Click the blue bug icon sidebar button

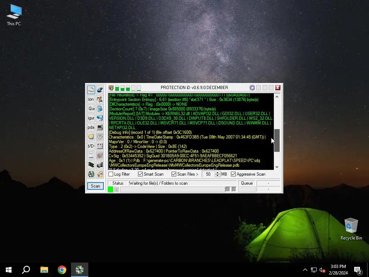coord(100,89)
